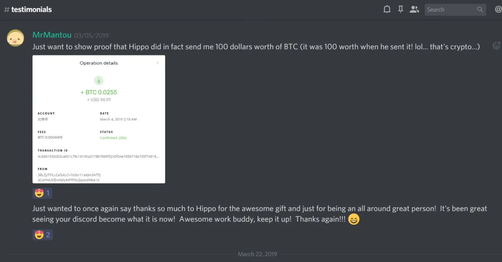
Task: Click the green BTC 0.0255 amount
Action: click(99, 92)
